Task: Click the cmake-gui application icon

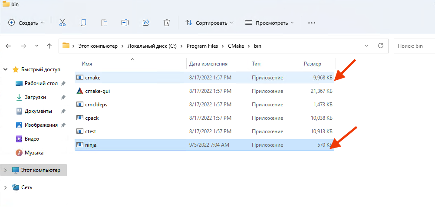Action: pyautogui.click(x=79, y=91)
